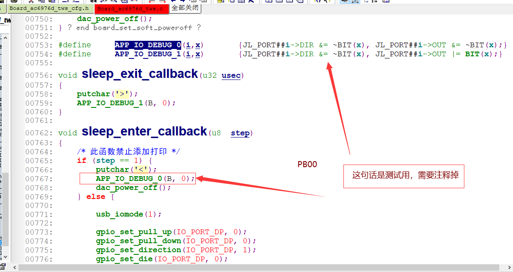513x272 pixels.
Task: Click the usb_iomode(1) call
Action: click(x=129, y=214)
